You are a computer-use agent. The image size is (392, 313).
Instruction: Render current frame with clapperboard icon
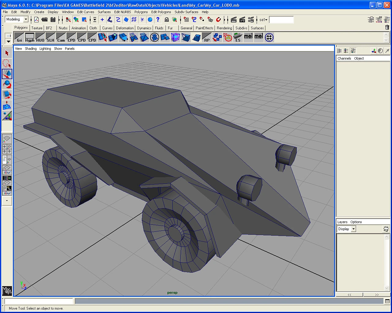point(234,20)
